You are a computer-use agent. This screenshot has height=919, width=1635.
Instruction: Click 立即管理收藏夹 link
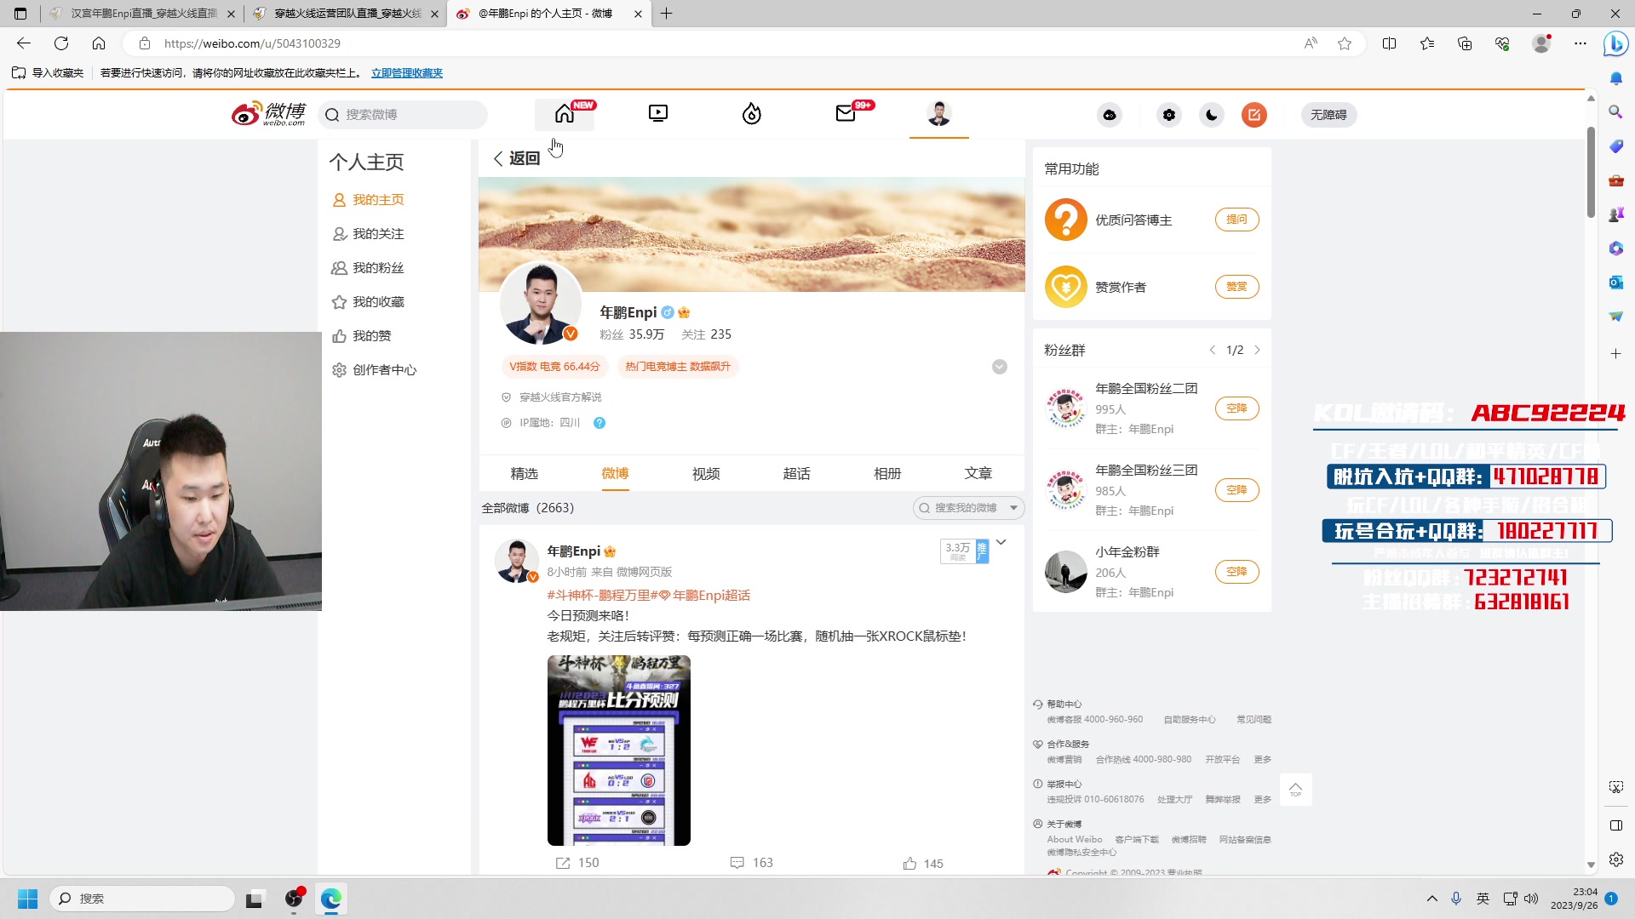tap(407, 73)
